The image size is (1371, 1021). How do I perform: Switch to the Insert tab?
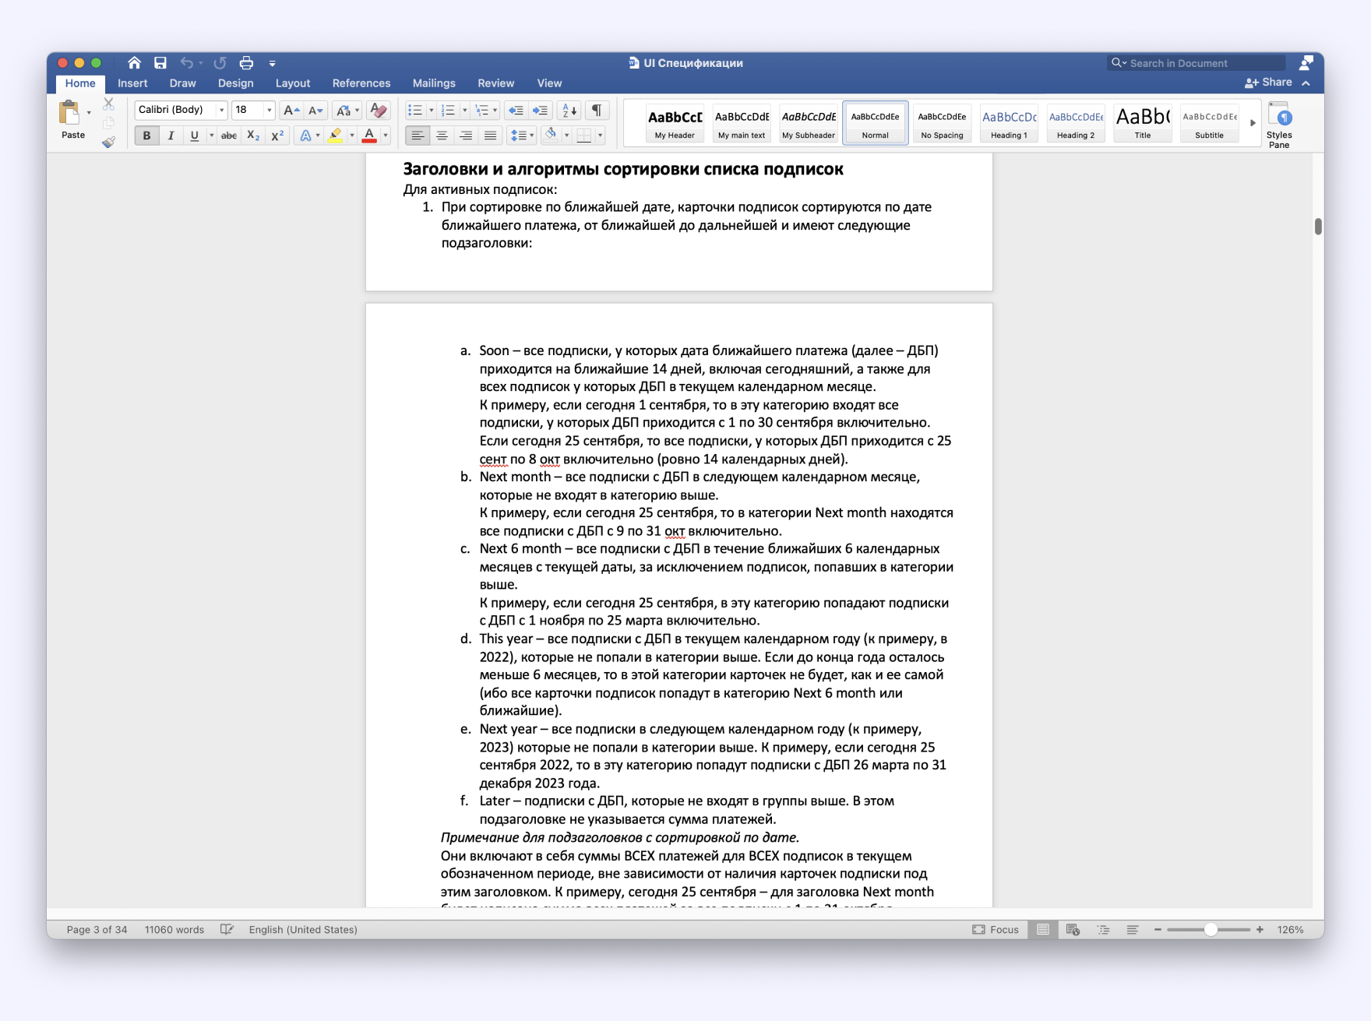pos(132,83)
